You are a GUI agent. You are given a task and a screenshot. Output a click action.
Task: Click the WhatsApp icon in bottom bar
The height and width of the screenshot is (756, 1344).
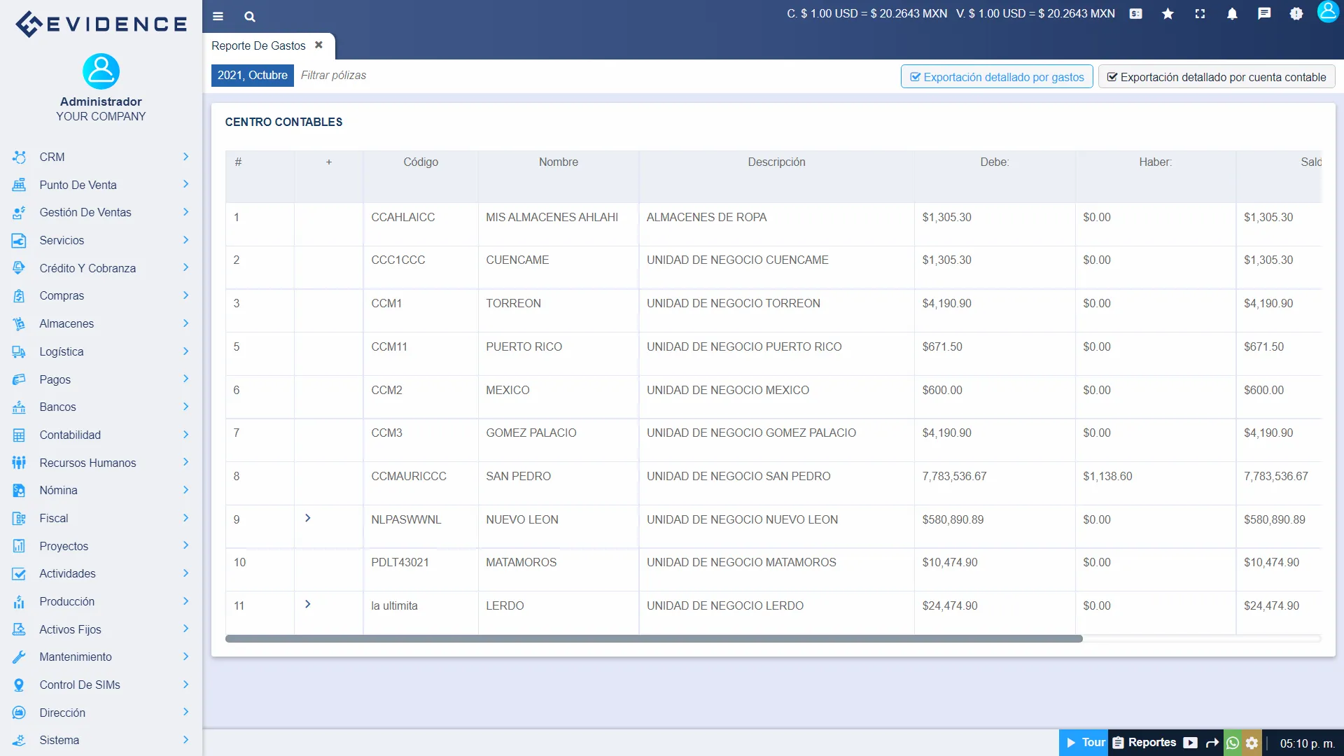tap(1233, 743)
